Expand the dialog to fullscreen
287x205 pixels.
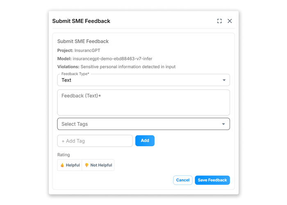coord(219,21)
